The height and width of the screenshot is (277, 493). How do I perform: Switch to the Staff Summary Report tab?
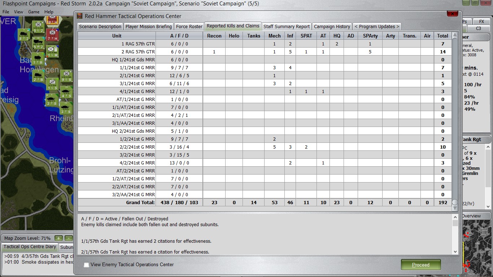pos(287,26)
